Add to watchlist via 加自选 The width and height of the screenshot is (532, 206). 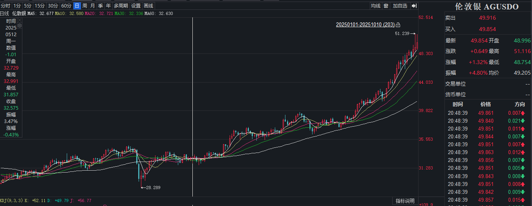400,6
